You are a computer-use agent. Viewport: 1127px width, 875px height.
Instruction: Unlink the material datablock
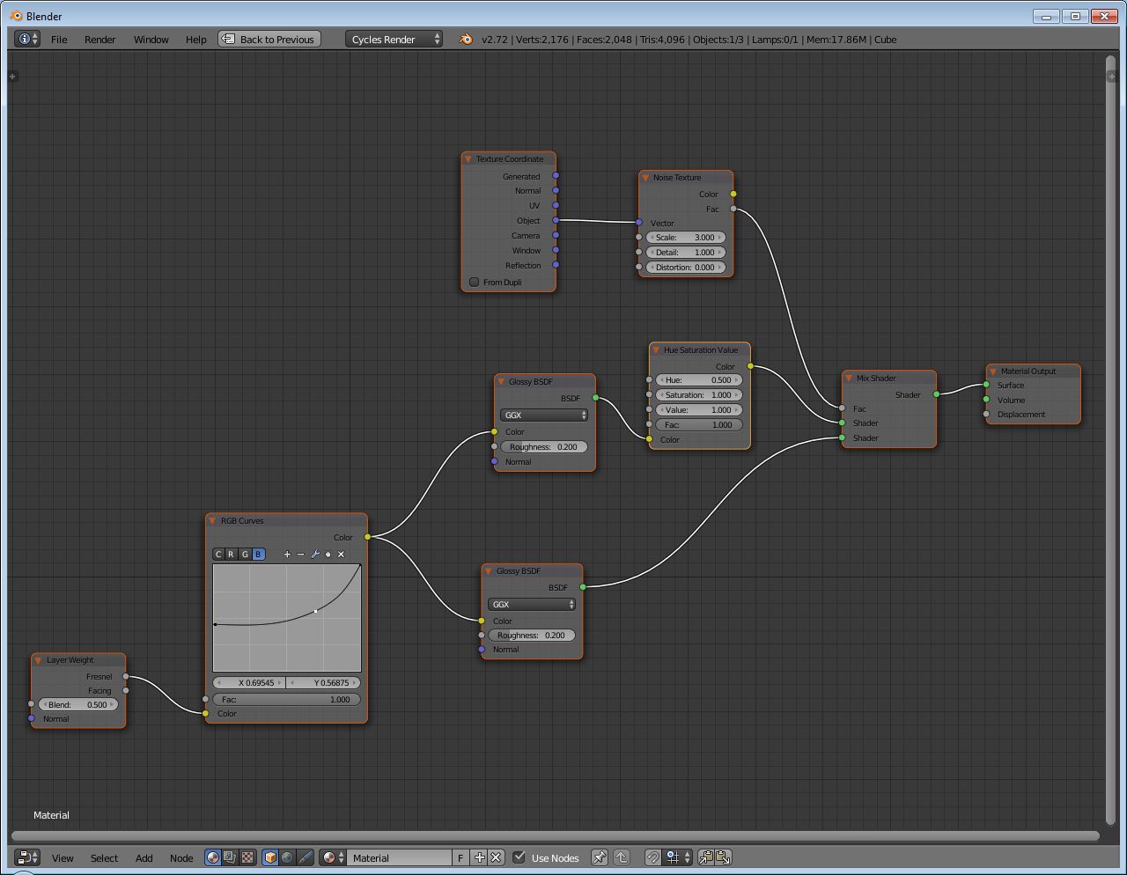pyautogui.click(x=496, y=857)
